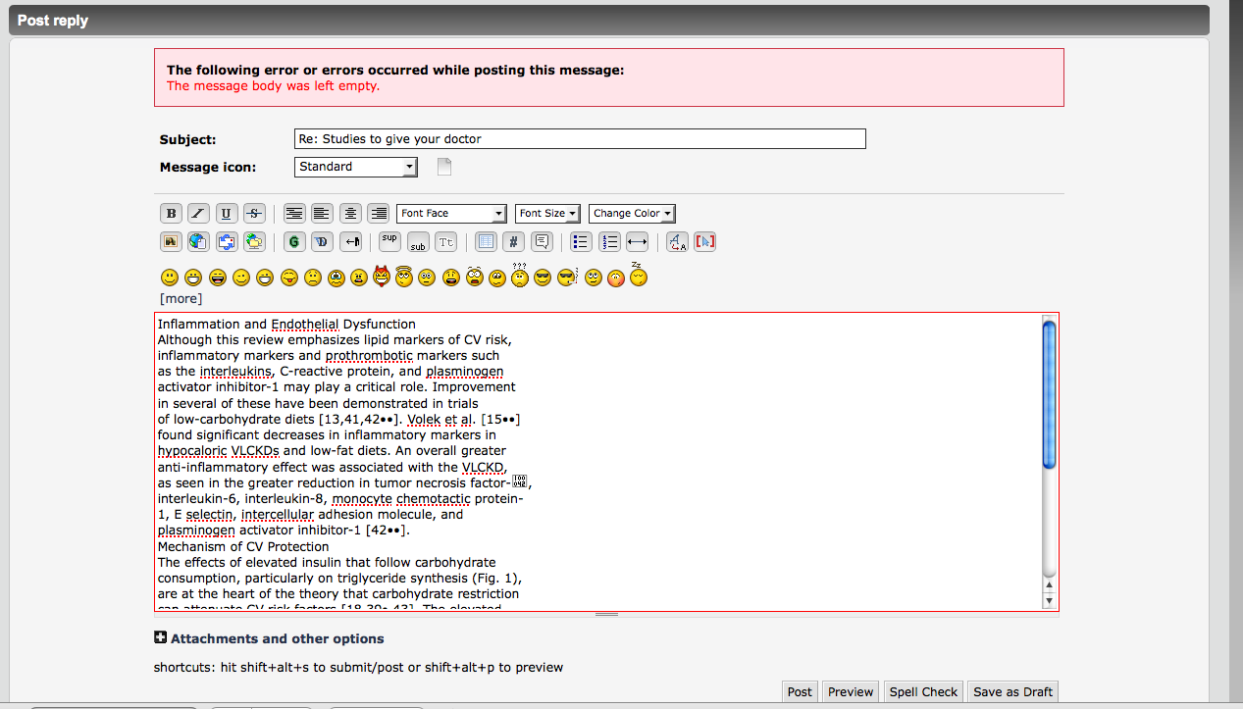Click the subscript button
Image resolution: width=1243 pixels, height=709 pixels.
[x=418, y=241]
